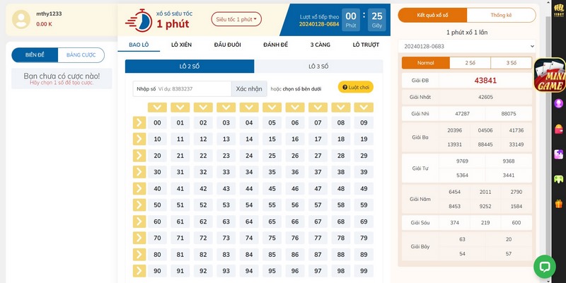Select the Normal result display option
The height and width of the screenshot is (283, 566).
[425, 63]
